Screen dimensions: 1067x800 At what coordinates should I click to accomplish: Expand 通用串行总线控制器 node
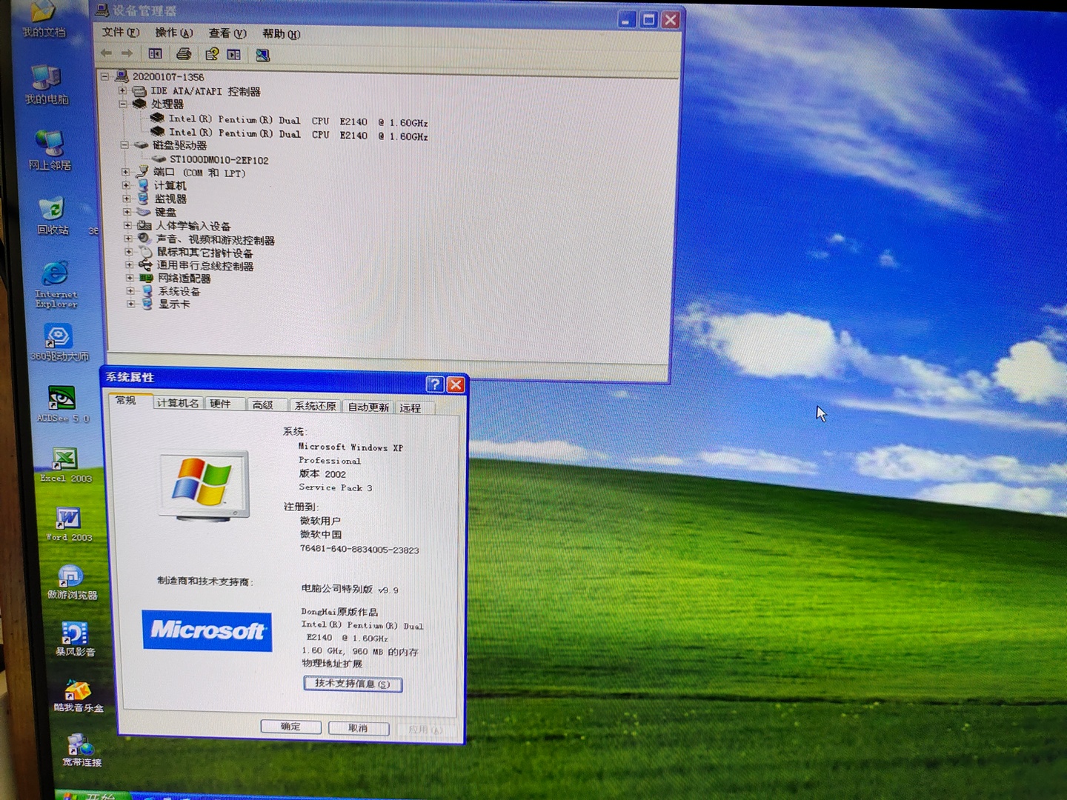129,264
